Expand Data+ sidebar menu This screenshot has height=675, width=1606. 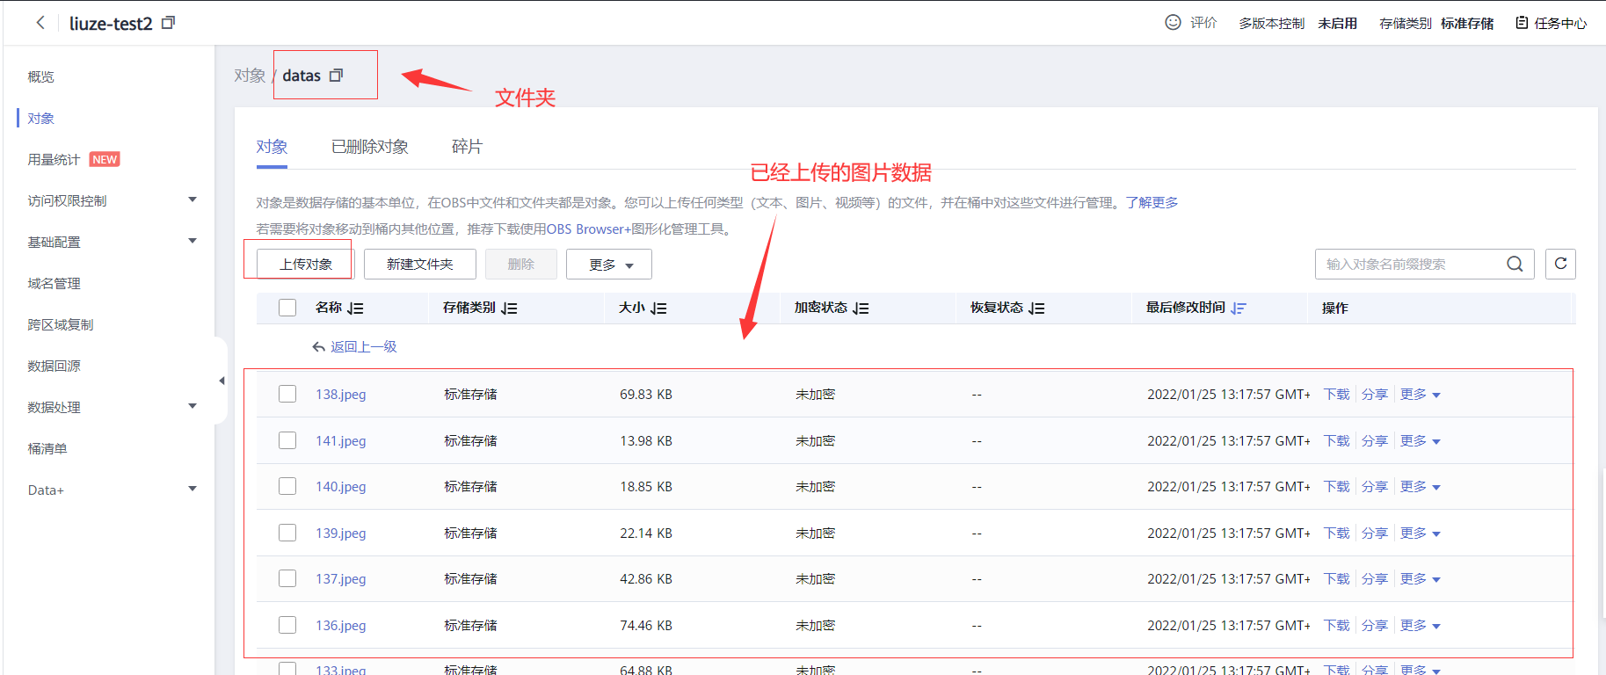193,489
